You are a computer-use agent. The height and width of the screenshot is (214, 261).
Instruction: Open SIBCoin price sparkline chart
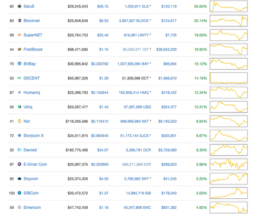pos(228,193)
